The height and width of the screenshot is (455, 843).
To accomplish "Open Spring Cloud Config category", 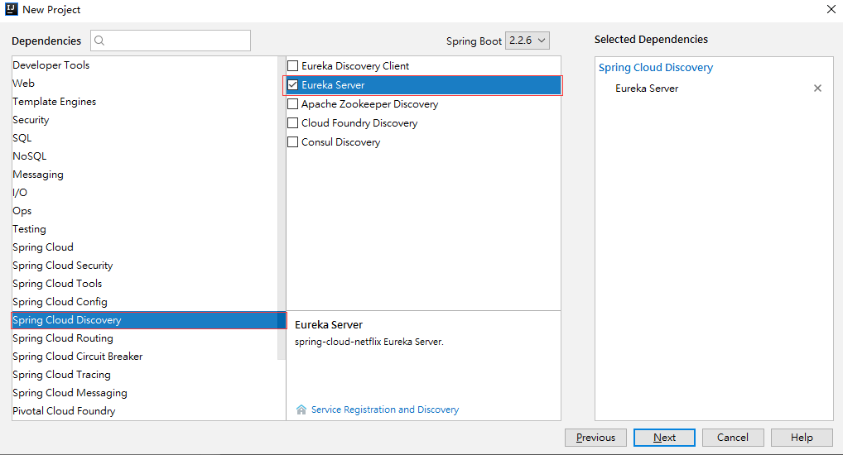I will (60, 302).
